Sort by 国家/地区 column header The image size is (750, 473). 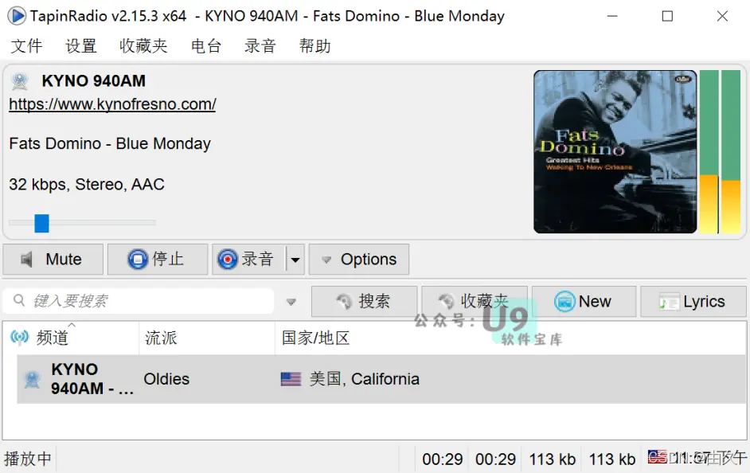click(x=510, y=338)
